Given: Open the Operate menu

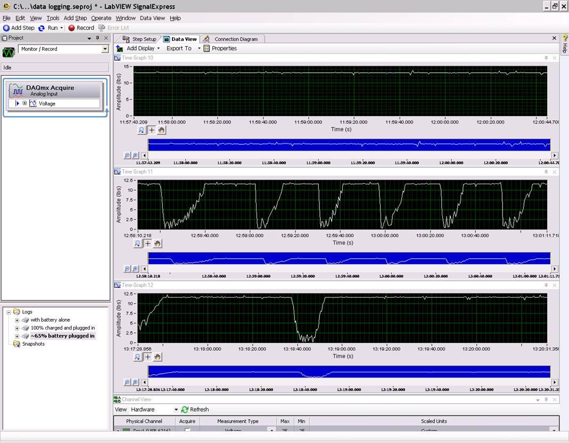Looking at the screenshot, I should pyautogui.click(x=101, y=18).
